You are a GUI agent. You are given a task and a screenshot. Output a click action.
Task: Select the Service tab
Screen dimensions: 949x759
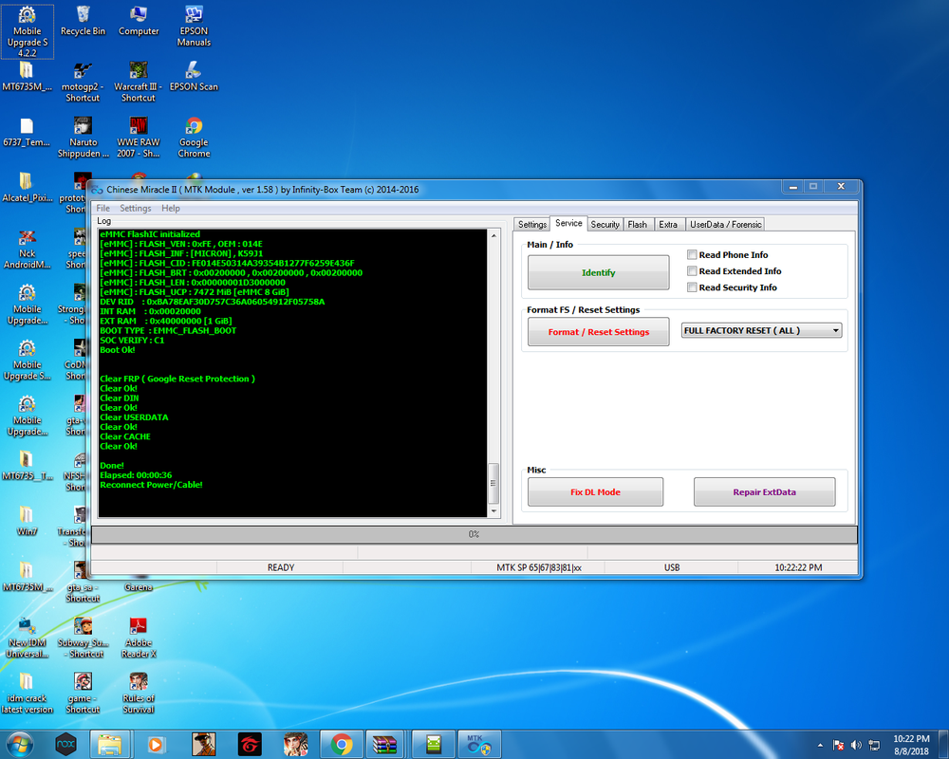coord(568,223)
